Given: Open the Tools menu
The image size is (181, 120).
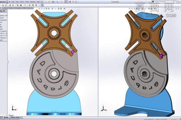Looking at the screenshot, I should (27, 2).
